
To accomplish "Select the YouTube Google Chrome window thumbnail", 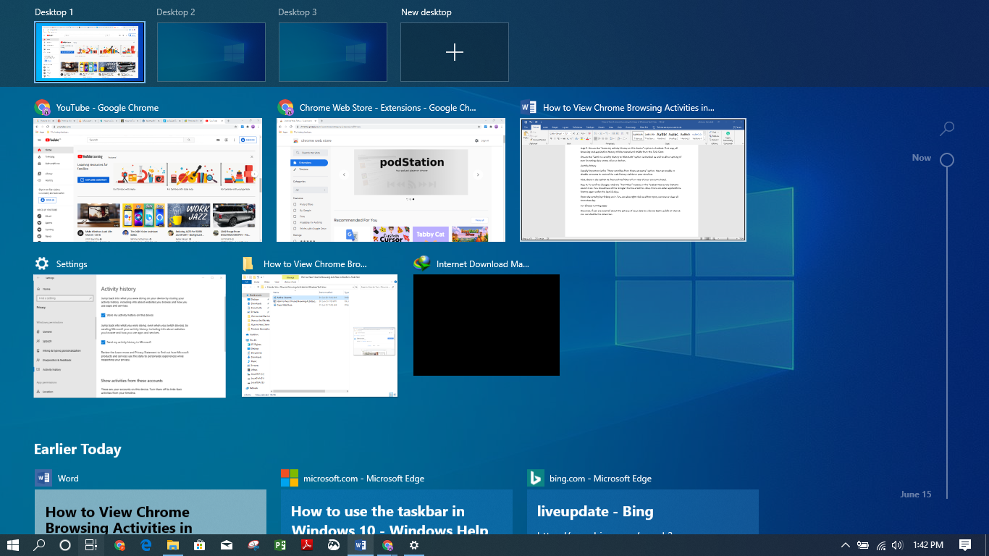I will click(148, 180).
